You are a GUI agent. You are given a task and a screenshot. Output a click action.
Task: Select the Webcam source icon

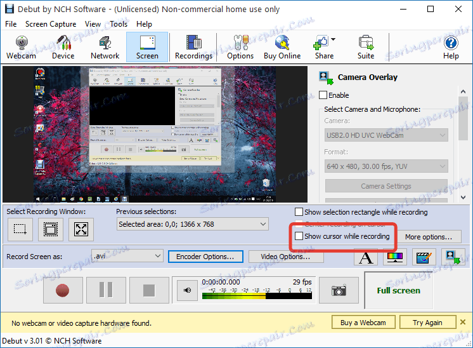[x=22, y=47]
